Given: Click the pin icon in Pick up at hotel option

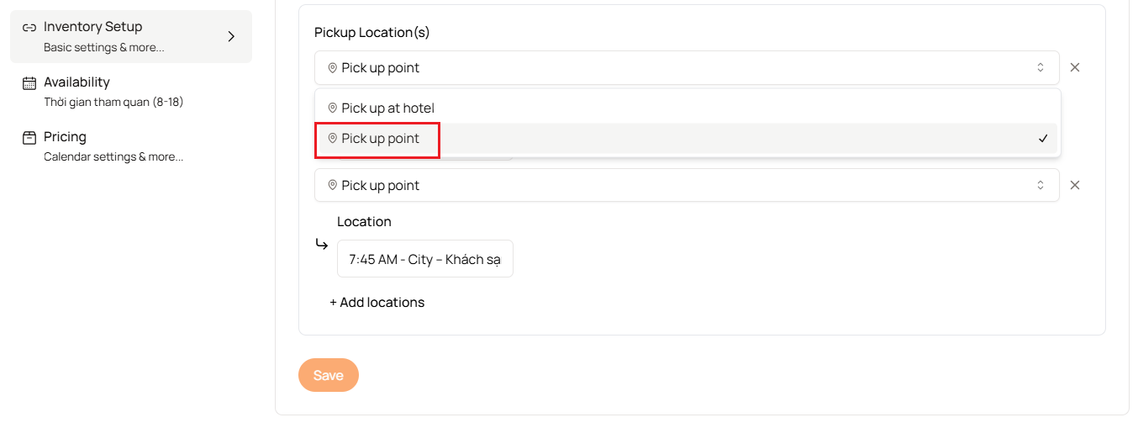Looking at the screenshot, I should click(332, 108).
